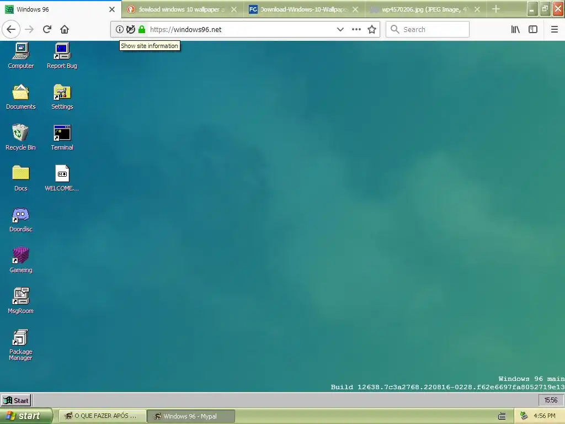Click the tracking protection shield icon
This screenshot has width=565, height=424.
pos(131,29)
